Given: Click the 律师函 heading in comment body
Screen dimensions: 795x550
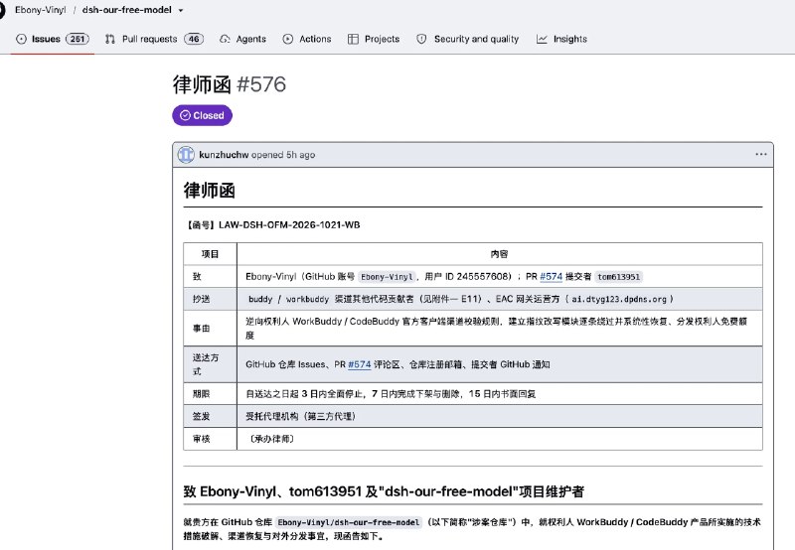Looking at the screenshot, I should (x=210, y=191).
